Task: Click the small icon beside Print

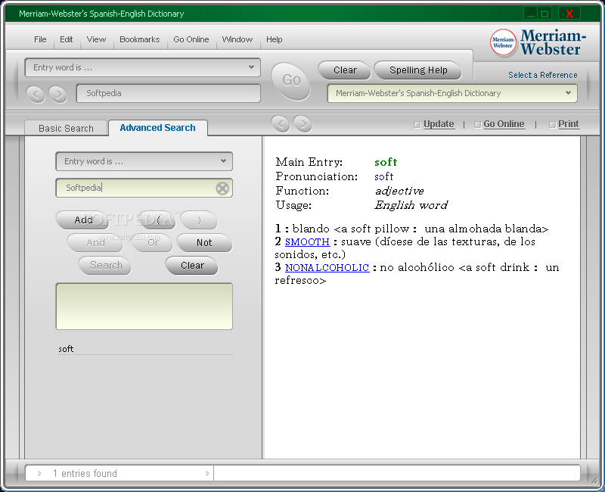Action: pyautogui.click(x=552, y=124)
